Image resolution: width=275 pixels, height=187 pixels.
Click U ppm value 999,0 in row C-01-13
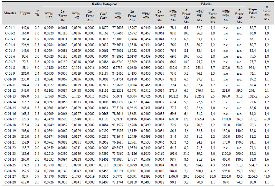[x=25, y=96]
